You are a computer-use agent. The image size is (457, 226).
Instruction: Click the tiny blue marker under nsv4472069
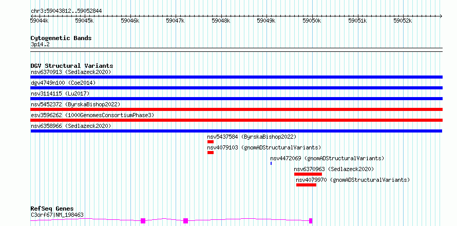[x=271, y=163]
